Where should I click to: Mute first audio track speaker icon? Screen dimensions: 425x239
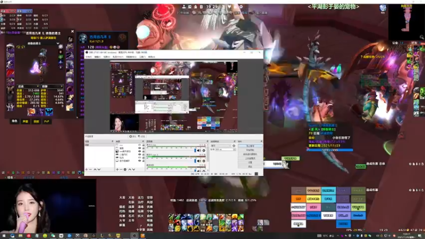(x=199, y=151)
